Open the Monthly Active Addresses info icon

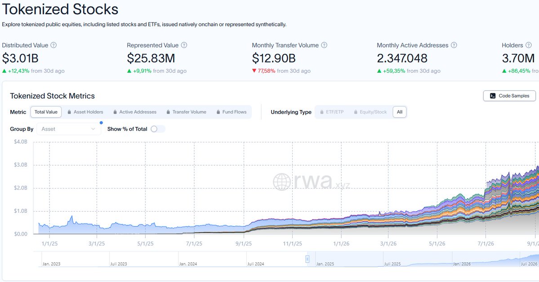pos(454,45)
